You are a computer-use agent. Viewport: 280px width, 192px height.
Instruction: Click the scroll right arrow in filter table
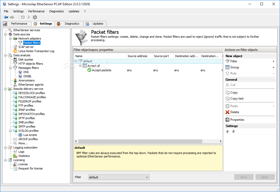(x=221, y=141)
